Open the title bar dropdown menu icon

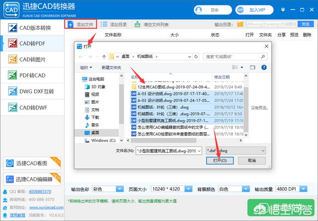[283, 10]
